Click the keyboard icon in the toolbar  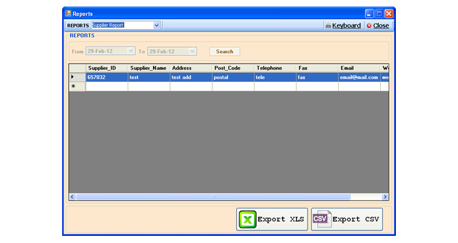pyautogui.click(x=328, y=26)
